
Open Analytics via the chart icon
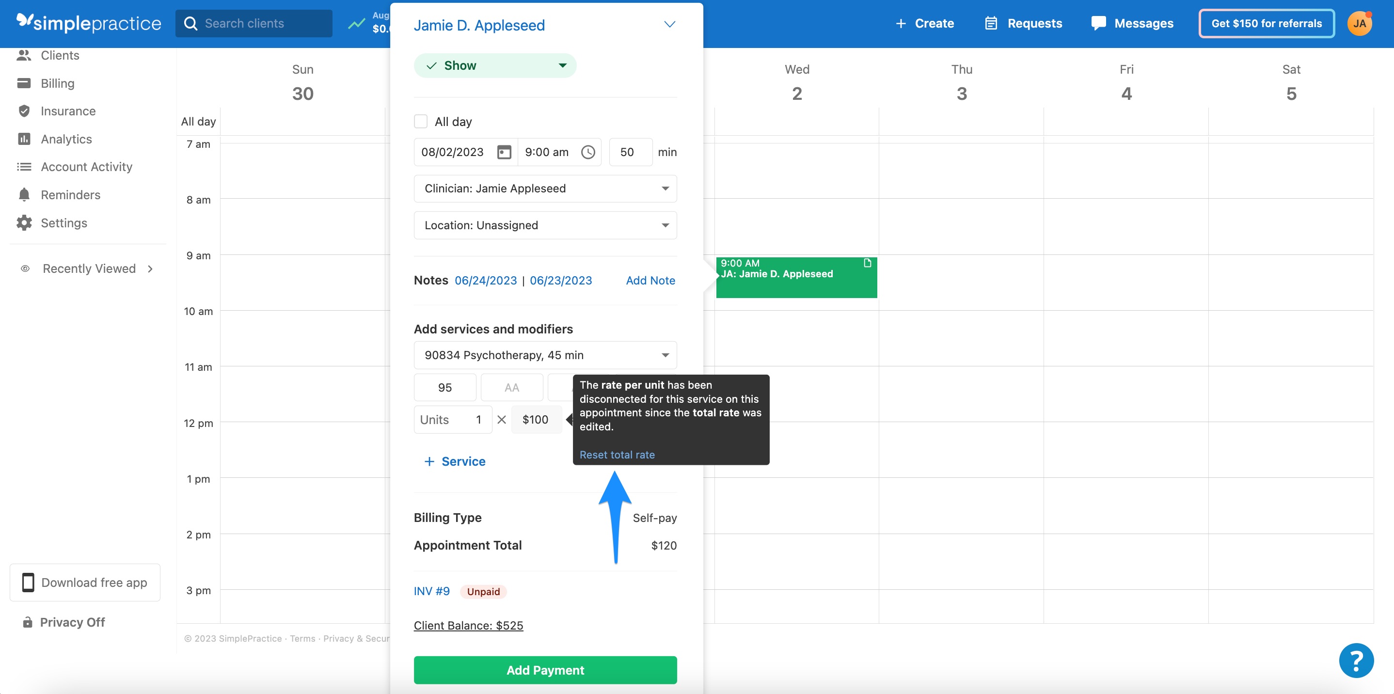[24, 139]
